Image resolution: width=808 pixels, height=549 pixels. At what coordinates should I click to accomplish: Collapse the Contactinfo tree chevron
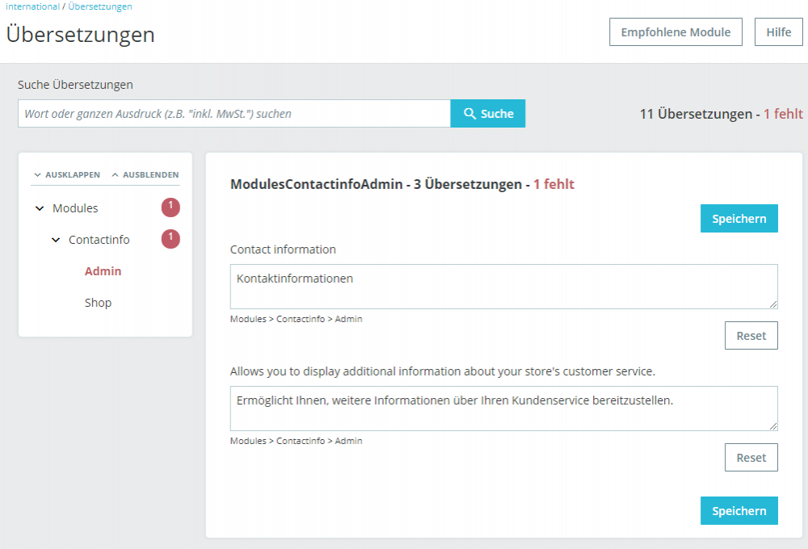56,240
